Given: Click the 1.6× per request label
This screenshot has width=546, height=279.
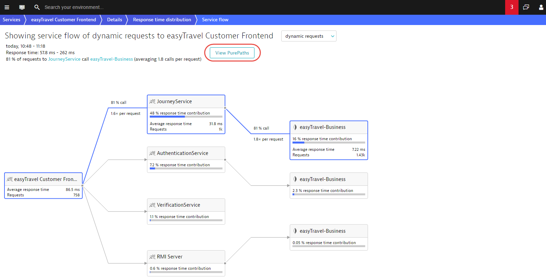Looking at the screenshot, I should (x=126, y=113).
